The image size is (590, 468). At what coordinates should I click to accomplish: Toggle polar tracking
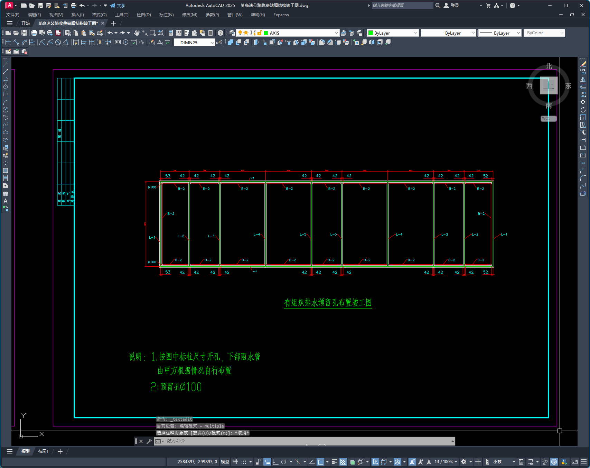(284, 462)
